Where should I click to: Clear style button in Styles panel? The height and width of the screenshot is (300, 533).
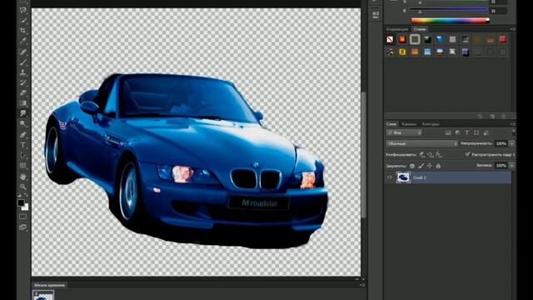[x=480, y=117]
